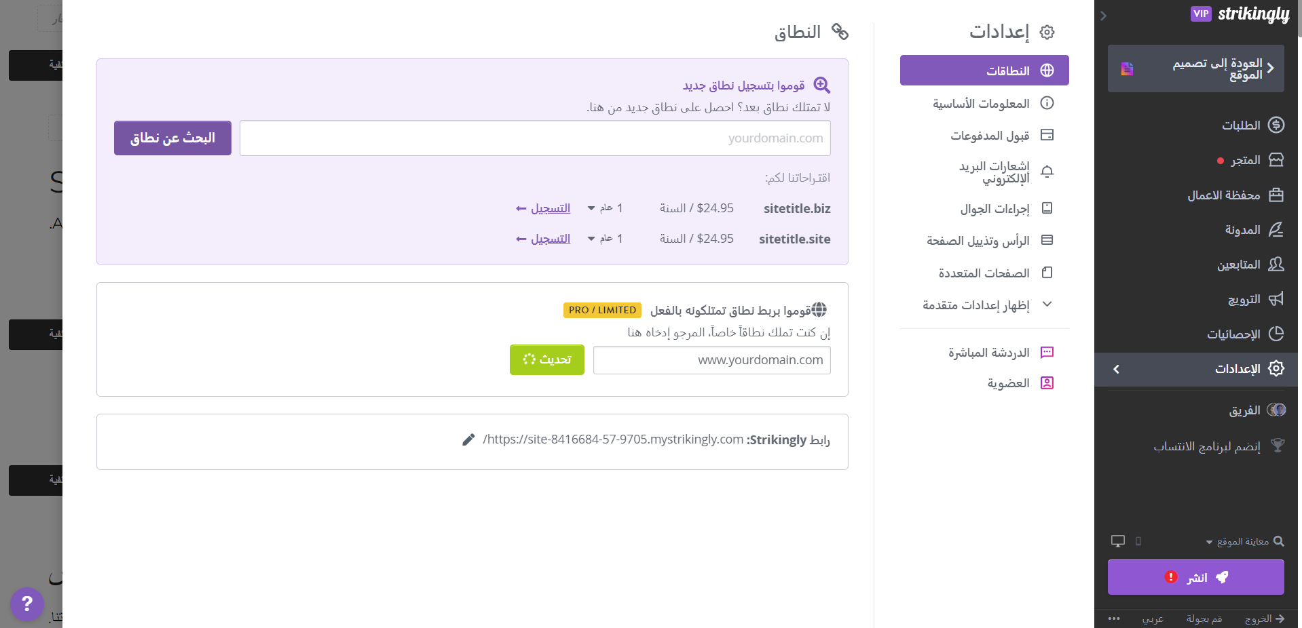Expand إظهار إعدادات متقدمة advanced settings
This screenshot has height=628, width=1302.
tap(984, 305)
